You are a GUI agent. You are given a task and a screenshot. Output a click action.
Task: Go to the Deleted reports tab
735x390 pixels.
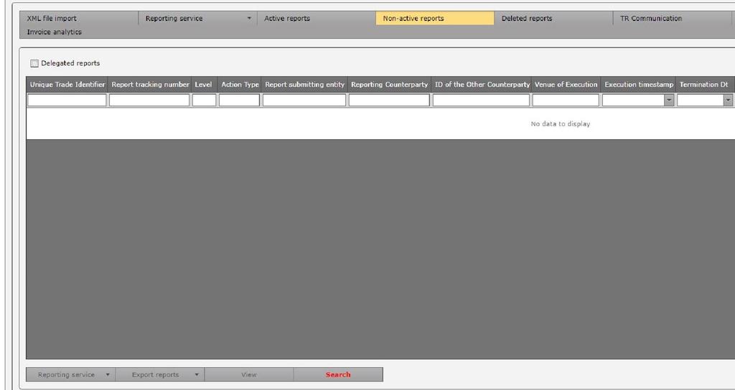coord(553,18)
